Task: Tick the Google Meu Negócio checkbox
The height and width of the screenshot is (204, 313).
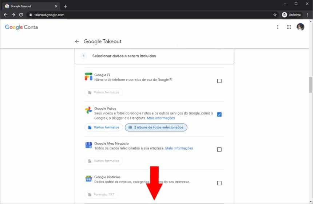Action: click(x=219, y=149)
